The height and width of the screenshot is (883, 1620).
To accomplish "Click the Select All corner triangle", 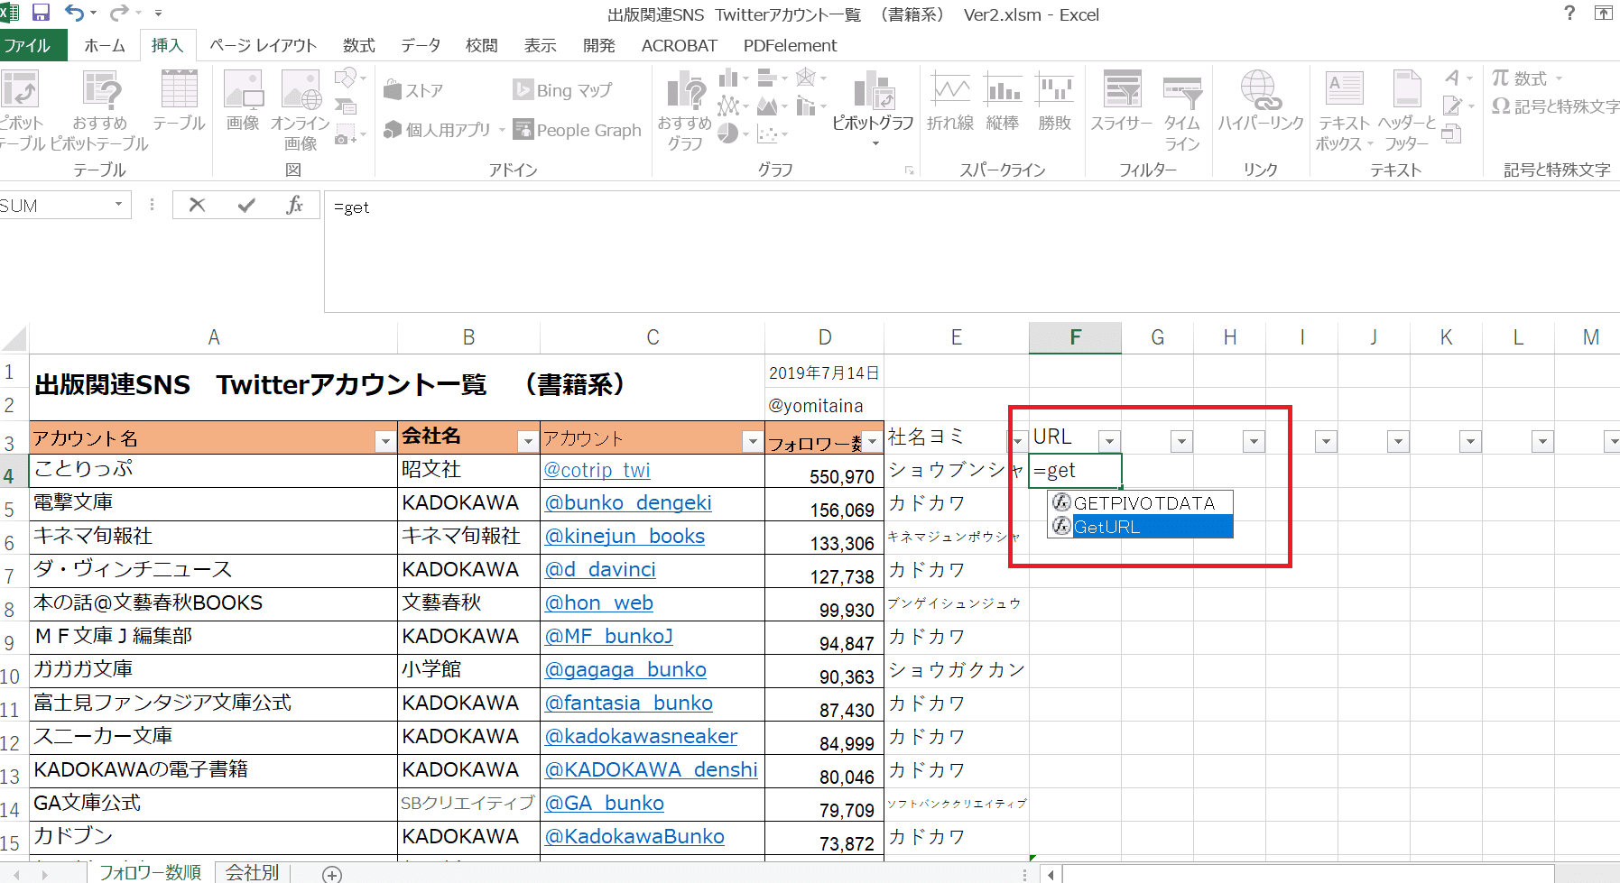I will [14, 338].
